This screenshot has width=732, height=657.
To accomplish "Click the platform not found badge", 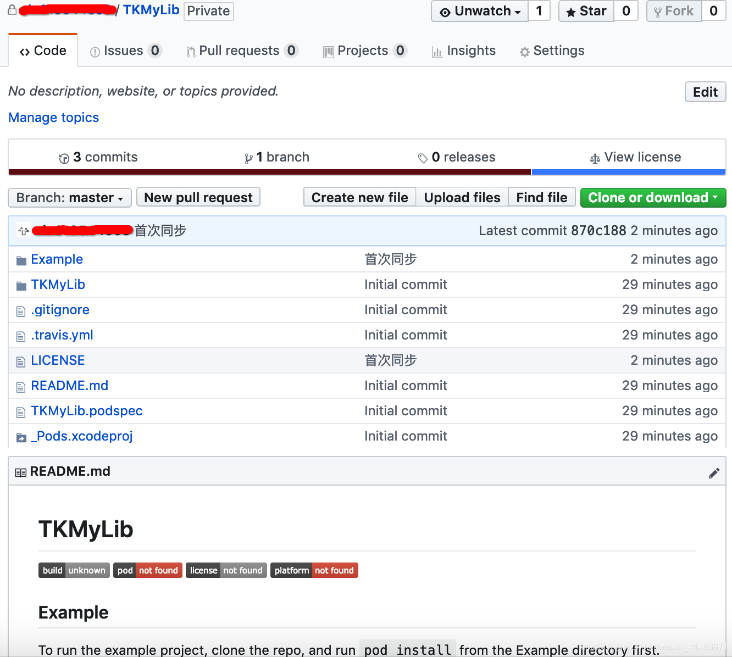I will click(314, 570).
